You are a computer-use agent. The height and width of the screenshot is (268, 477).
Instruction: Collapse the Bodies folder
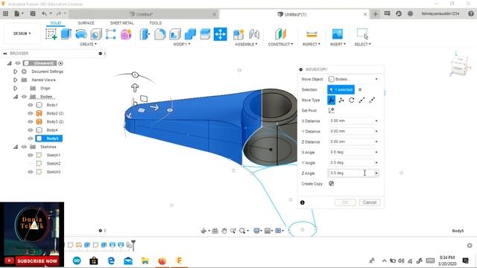pos(15,97)
